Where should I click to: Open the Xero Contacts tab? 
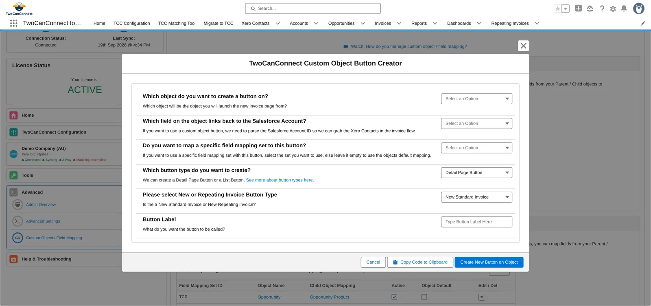coord(256,24)
